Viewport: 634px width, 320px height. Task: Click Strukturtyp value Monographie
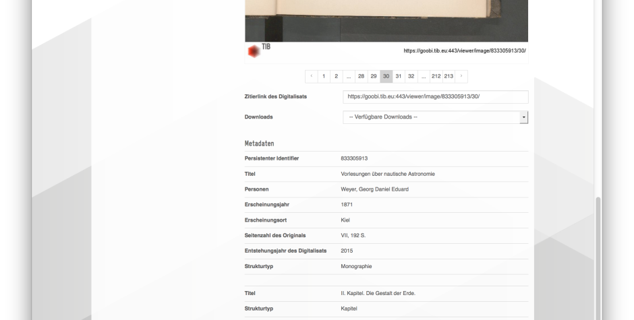point(356,267)
